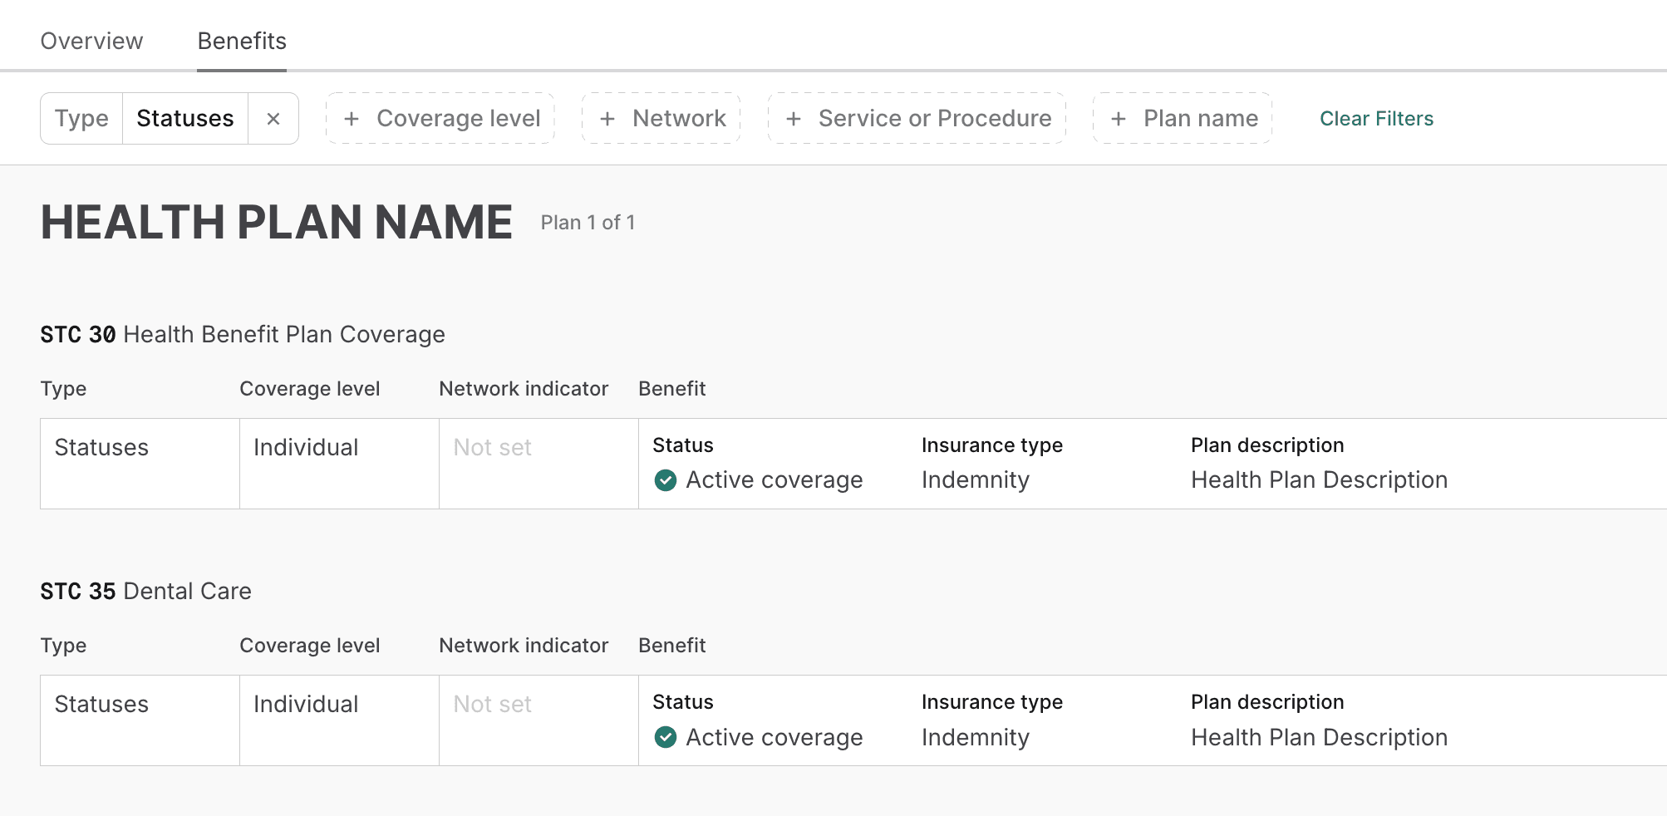Click Individual cell in Dental Care row
1667x816 pixels.
click(306, 704)
